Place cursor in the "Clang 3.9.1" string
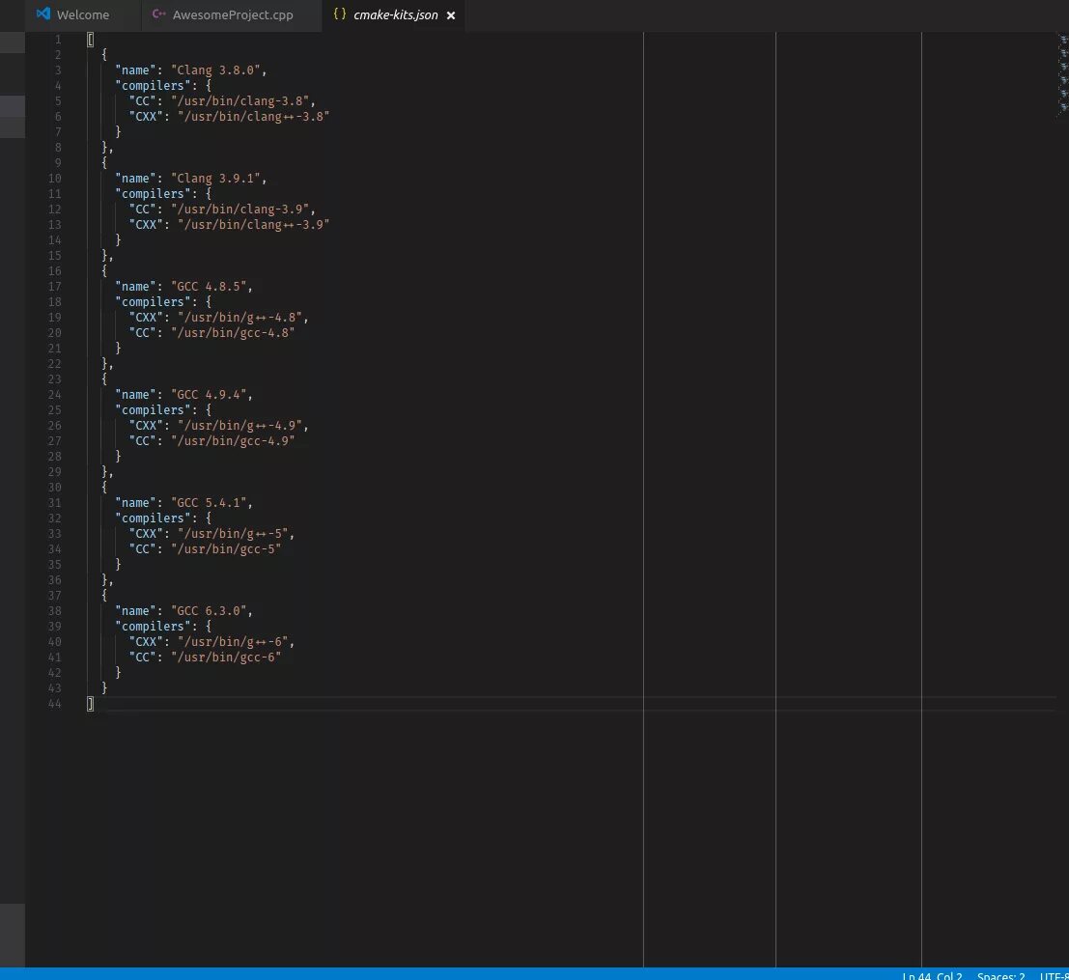The width and height of the screenshot is (1069, 980). point(215,179)
